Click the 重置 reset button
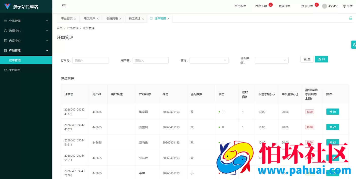The width and height of the screenshot is (356, 179). click(307, 59)
